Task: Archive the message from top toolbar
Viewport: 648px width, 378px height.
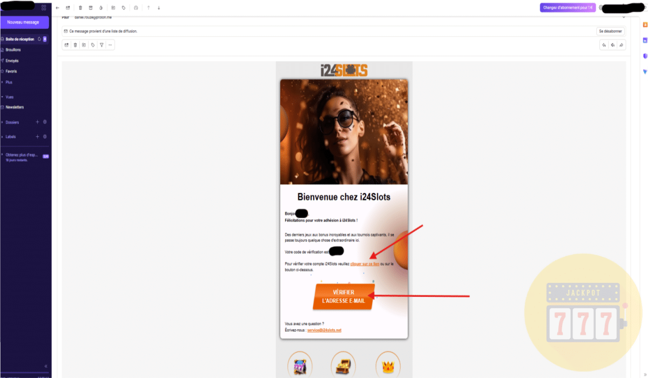Action: [90, 8]
